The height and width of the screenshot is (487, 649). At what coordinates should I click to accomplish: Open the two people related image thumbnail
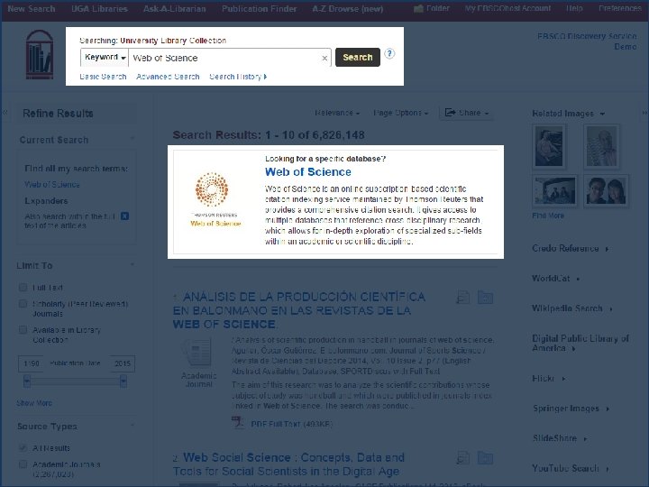pos(606,190)
